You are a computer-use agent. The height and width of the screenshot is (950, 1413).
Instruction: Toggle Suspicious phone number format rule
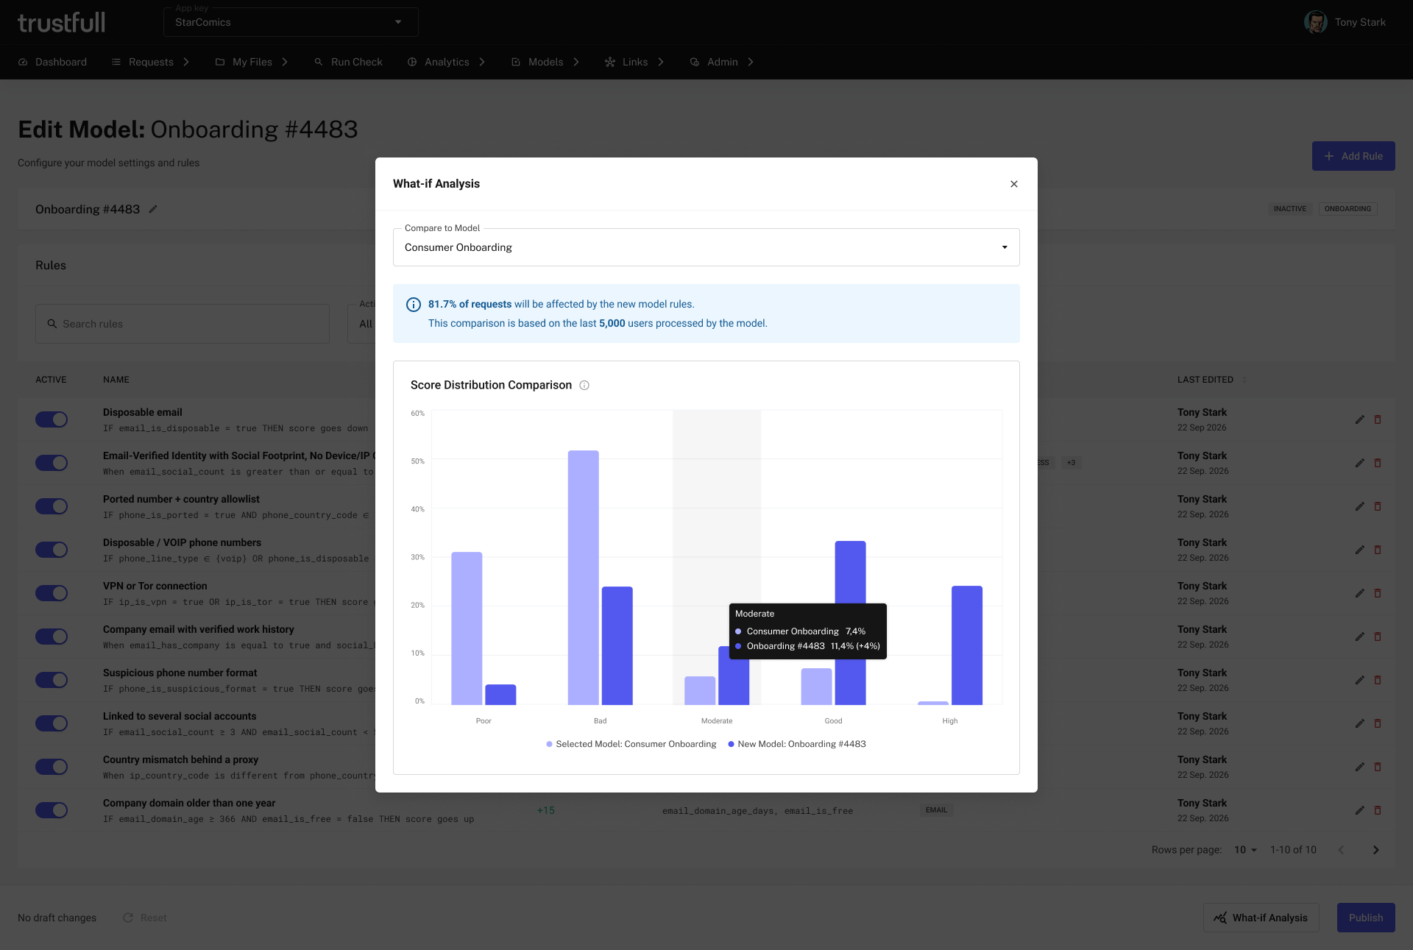click(52, 680)
